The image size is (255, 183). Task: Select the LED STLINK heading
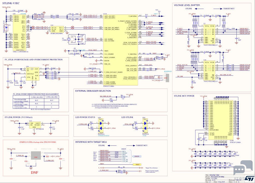click(127, 117)
